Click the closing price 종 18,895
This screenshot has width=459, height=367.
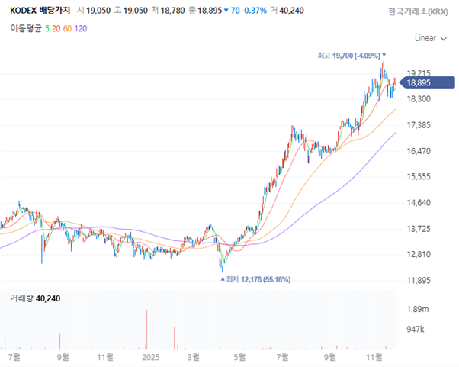(x=205, y=11)
